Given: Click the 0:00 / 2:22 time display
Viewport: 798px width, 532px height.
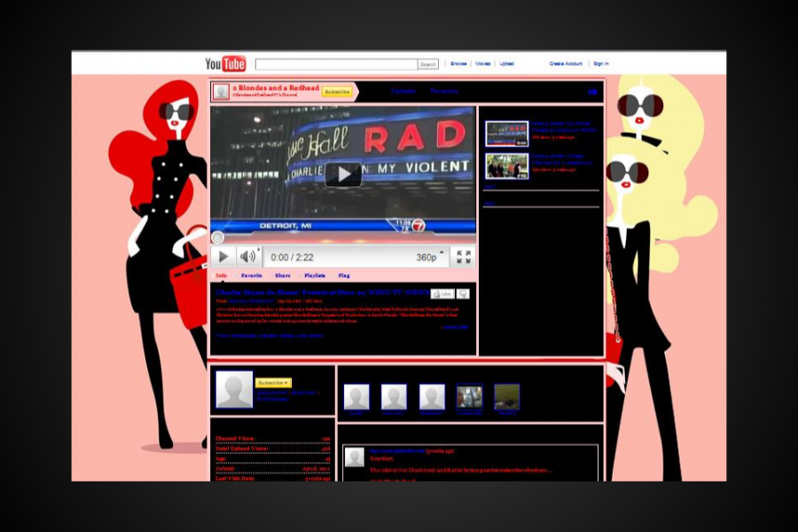Looking at the screenshot, I should point(292,258).
